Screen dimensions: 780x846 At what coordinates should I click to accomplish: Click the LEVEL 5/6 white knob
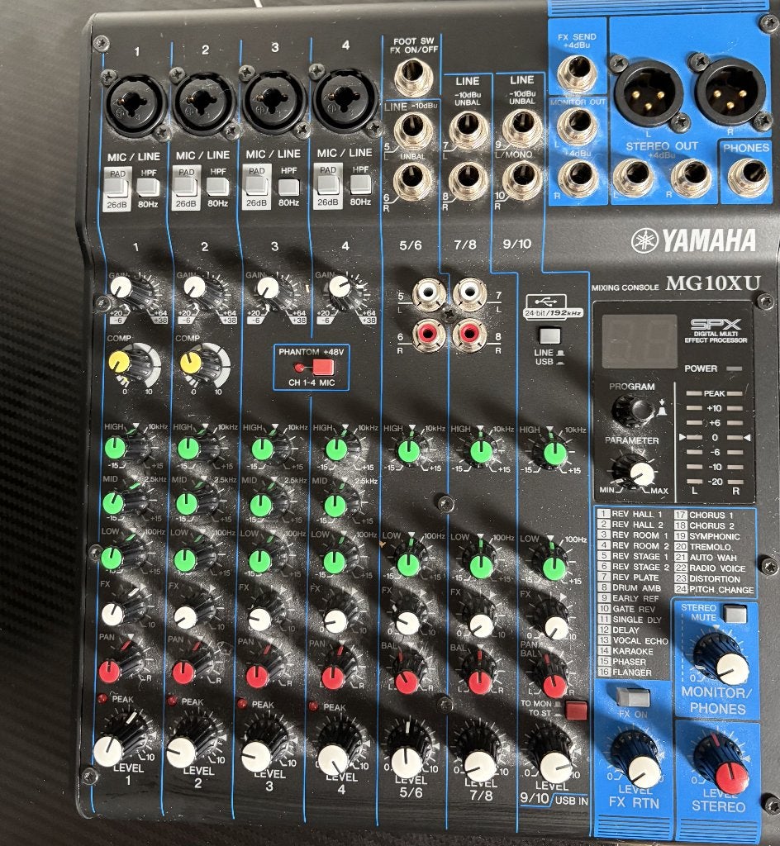pos(407,762)
